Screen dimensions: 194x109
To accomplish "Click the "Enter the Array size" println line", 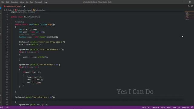I will pos(42,42).
